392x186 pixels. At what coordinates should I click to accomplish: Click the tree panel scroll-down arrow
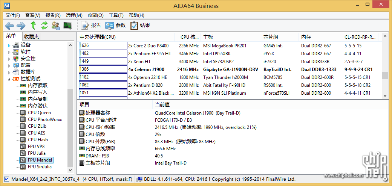tap(70, 170)
